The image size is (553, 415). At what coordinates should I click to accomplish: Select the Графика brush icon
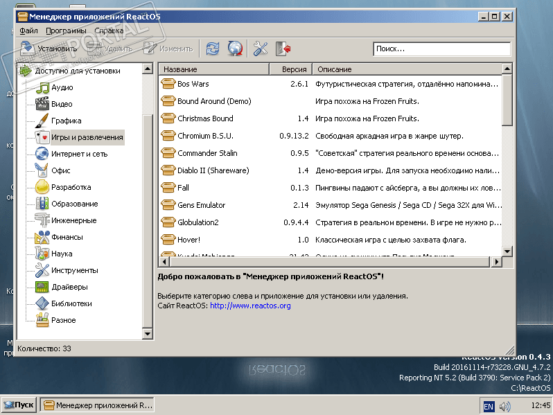click(x=42, y=121)
